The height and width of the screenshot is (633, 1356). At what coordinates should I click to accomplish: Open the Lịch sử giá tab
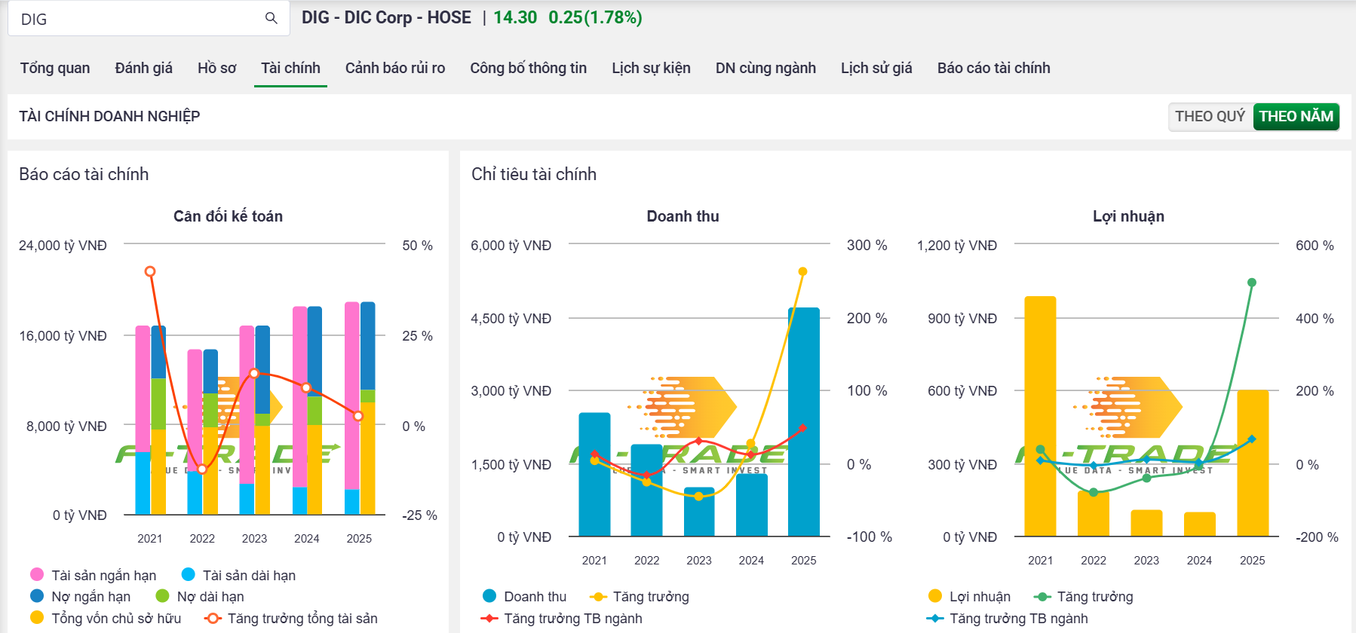click(x=876, y=68)
